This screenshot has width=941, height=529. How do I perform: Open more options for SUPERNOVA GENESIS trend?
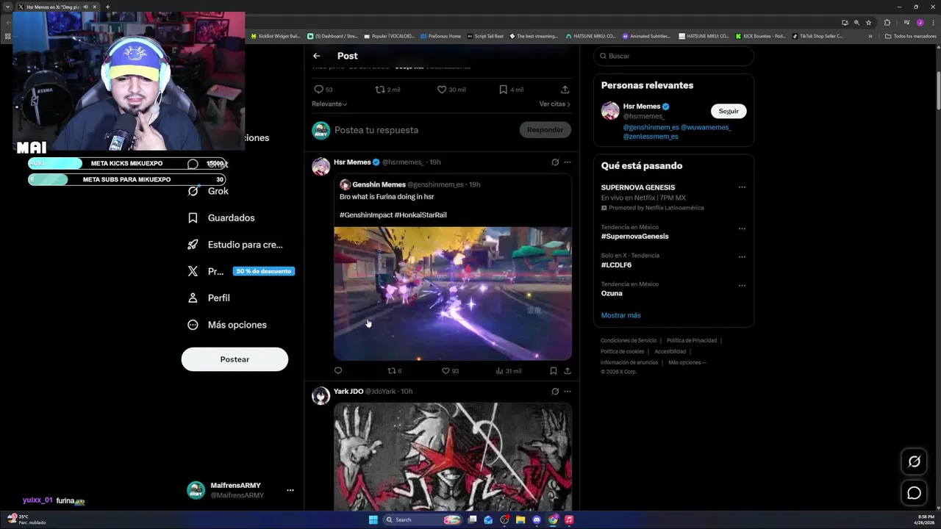742,187
